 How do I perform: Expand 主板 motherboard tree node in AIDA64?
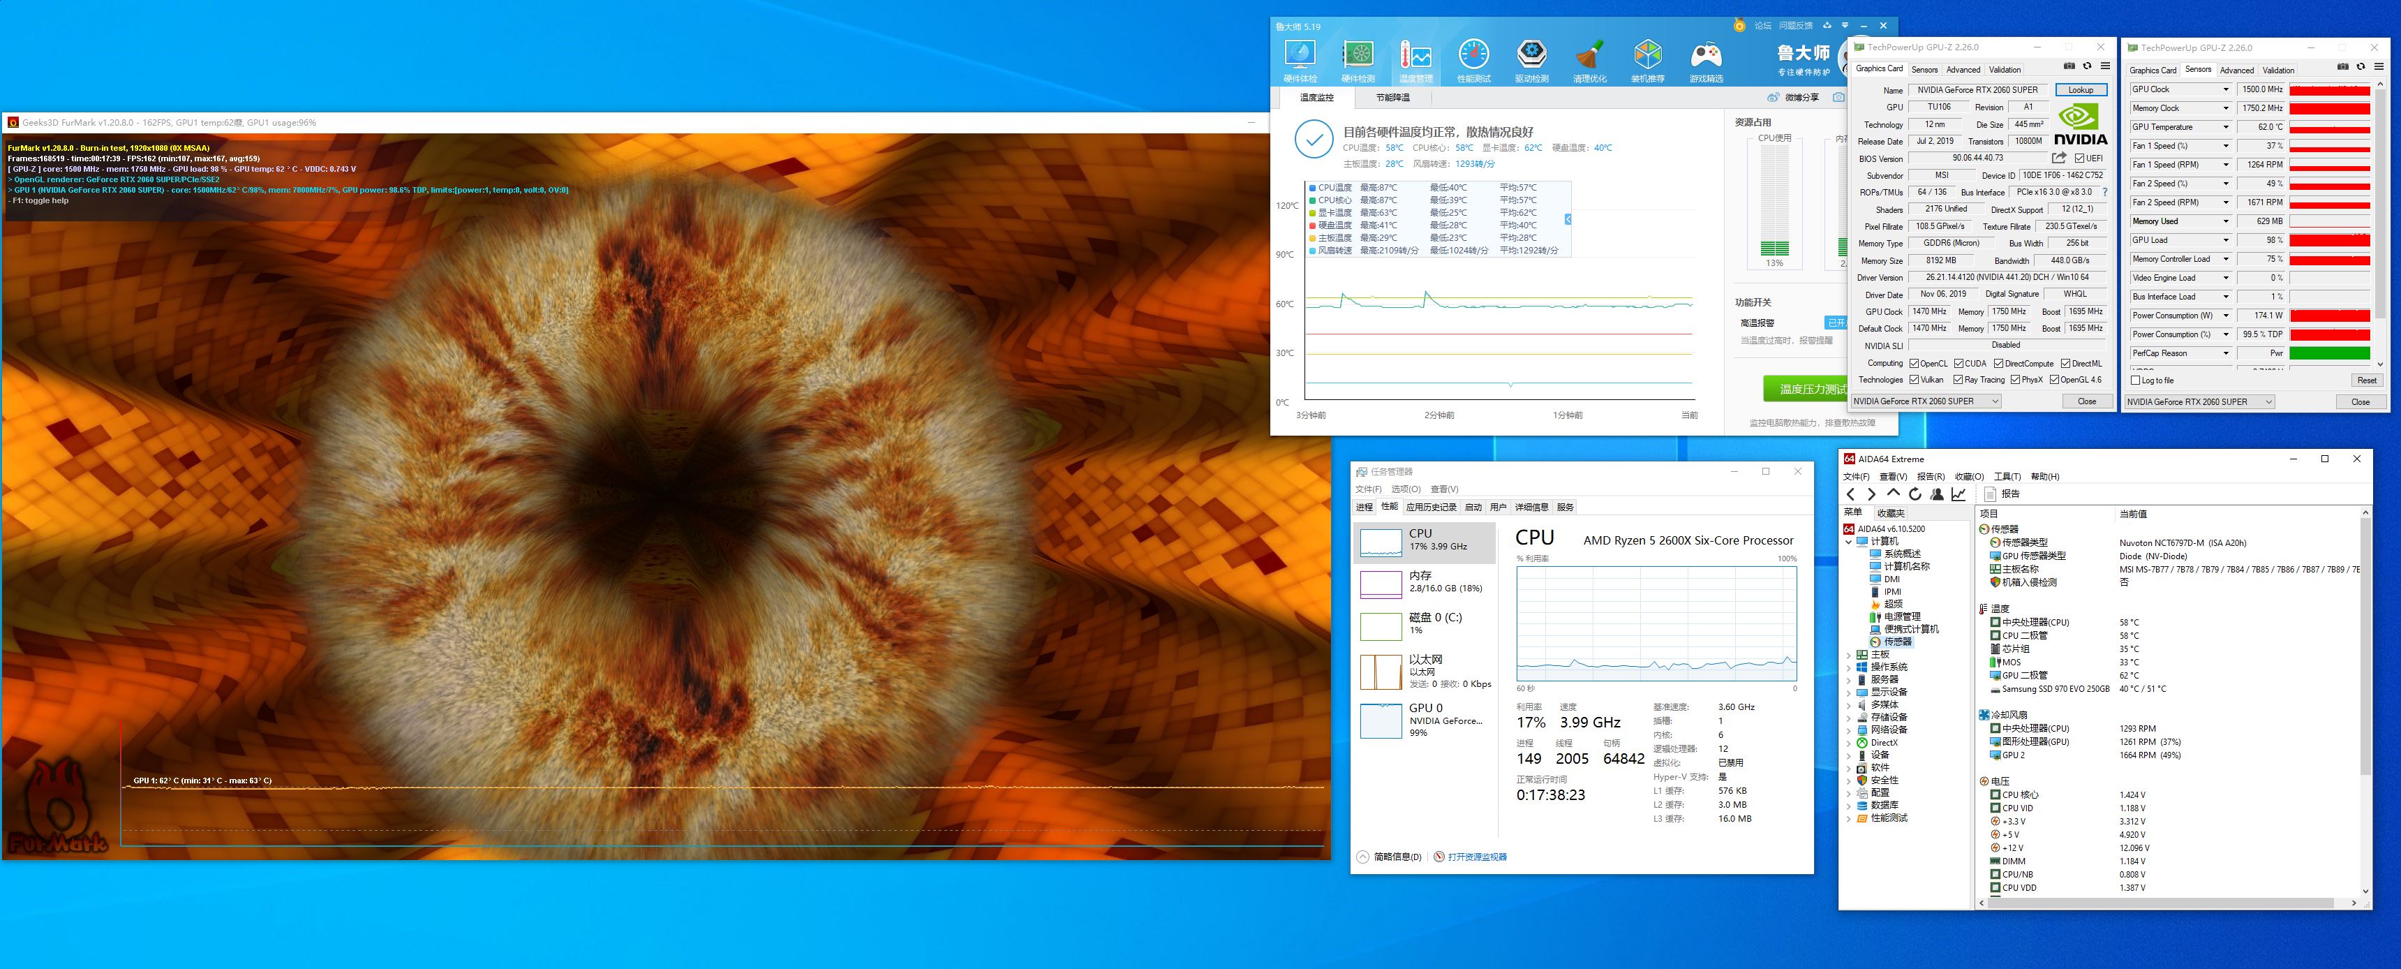(1848, 655)
